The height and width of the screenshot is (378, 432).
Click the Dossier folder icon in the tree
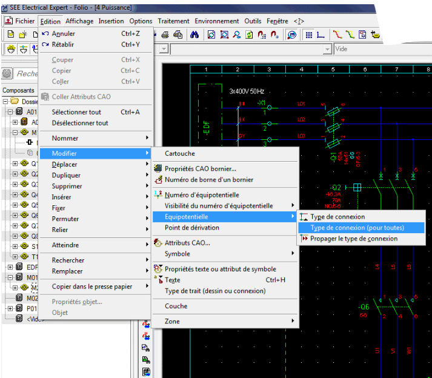click(x=15, y=101)
